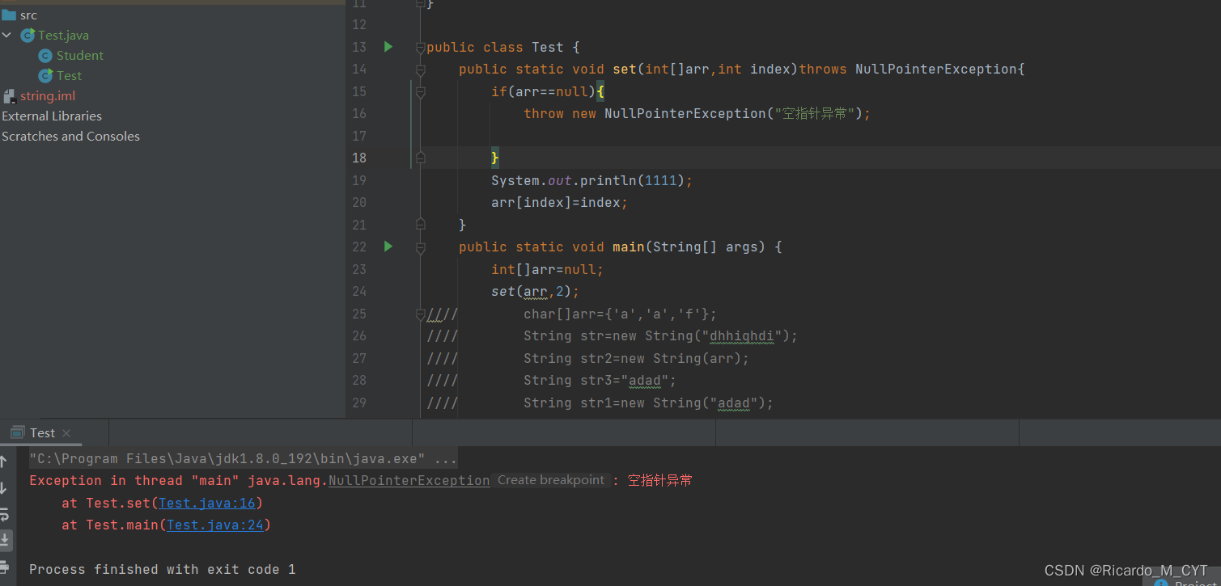Viewport: 1221px width, 586px height.
Task: Open Test.java:16 stack trace link
Action: click(207, 503)
